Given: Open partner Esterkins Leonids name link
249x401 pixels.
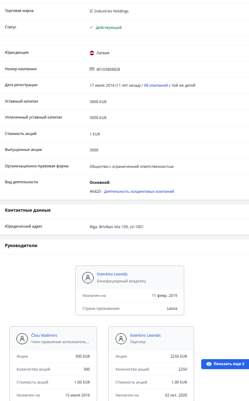Looking at the screenshot, I should pyautogui.click(x=145, y=335).
